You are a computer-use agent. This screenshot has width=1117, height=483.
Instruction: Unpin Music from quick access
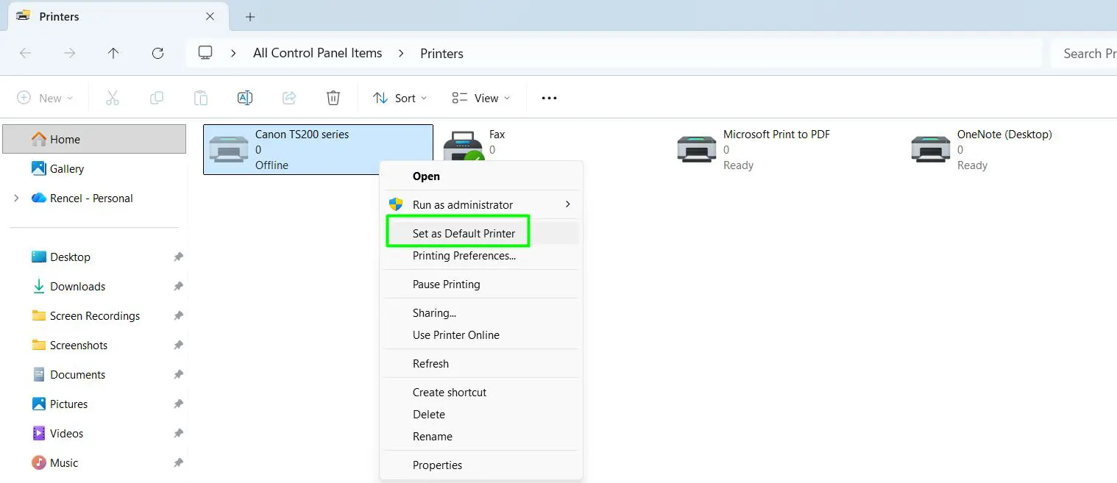(178, 463)
